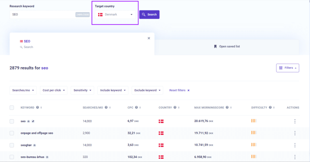
Task: Click the help icon next to KEYWORD header
Action: point(38,107)
